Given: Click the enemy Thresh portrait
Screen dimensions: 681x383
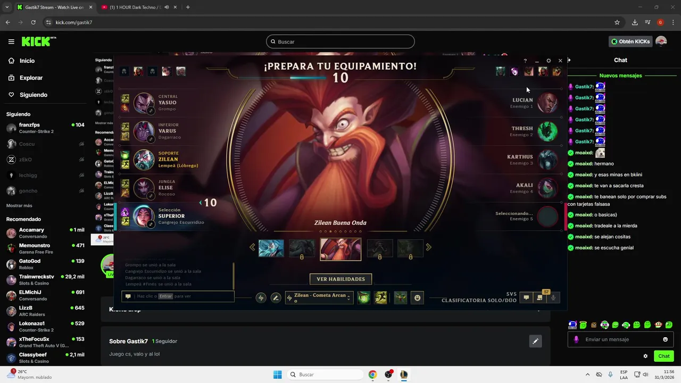Looking at the screenshot, I should point(547,131).
